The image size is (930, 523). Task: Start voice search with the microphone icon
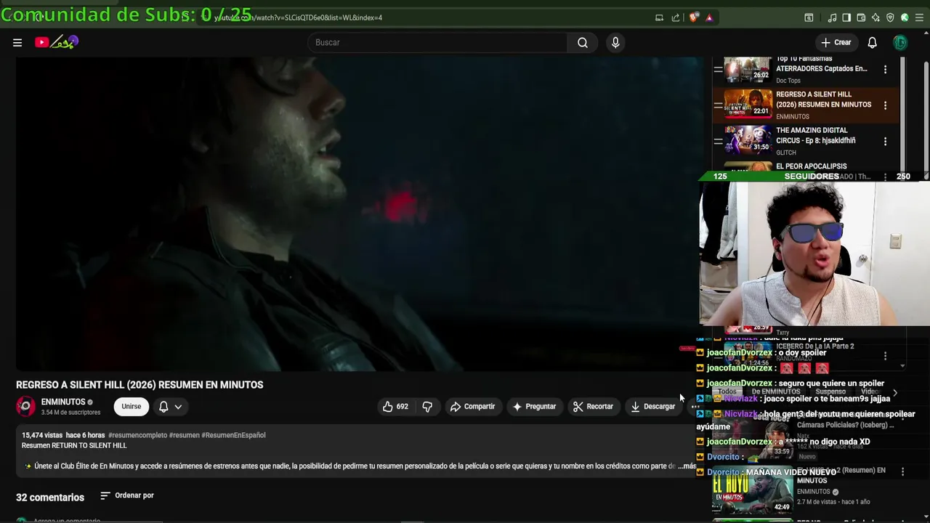[x=615, y=42]
